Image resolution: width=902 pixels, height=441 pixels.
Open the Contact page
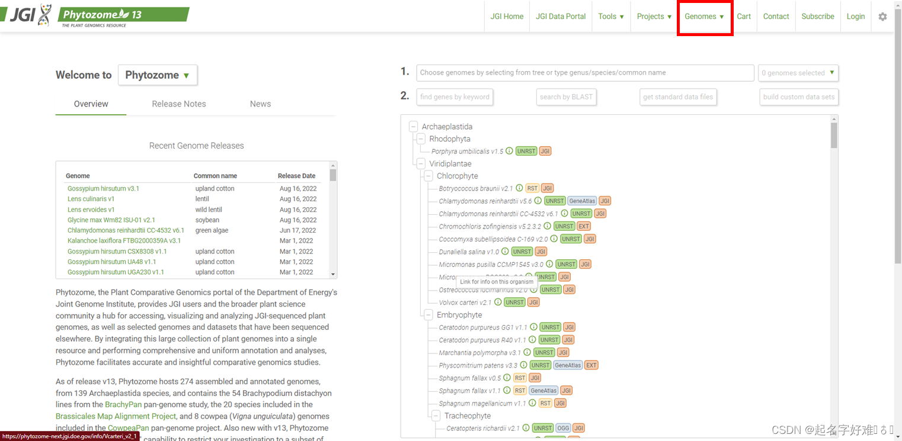coord(776,17)
